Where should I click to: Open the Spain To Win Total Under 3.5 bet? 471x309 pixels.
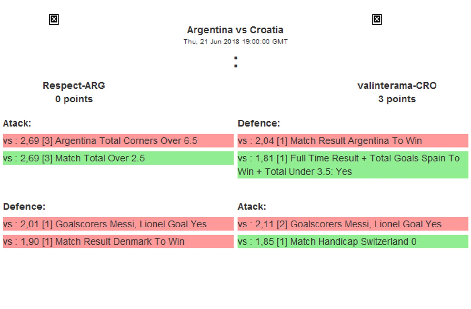(353, 165)
